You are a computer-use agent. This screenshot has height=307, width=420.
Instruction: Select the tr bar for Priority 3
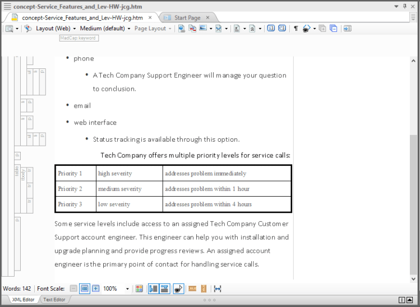click(x=30, y=206)
